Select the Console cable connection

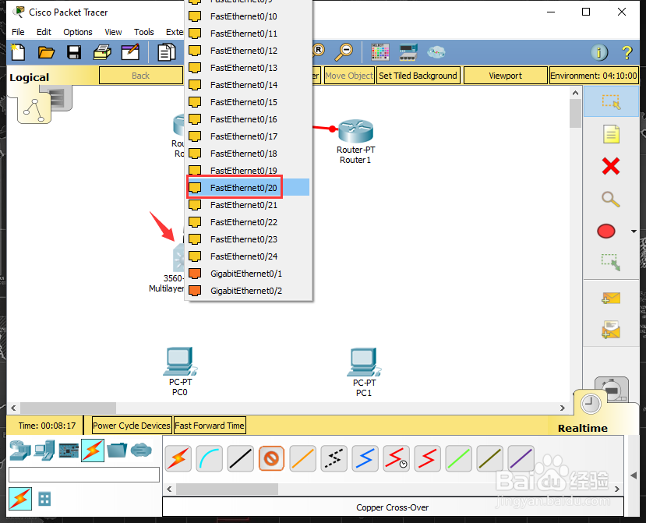(x=210, y=458)
